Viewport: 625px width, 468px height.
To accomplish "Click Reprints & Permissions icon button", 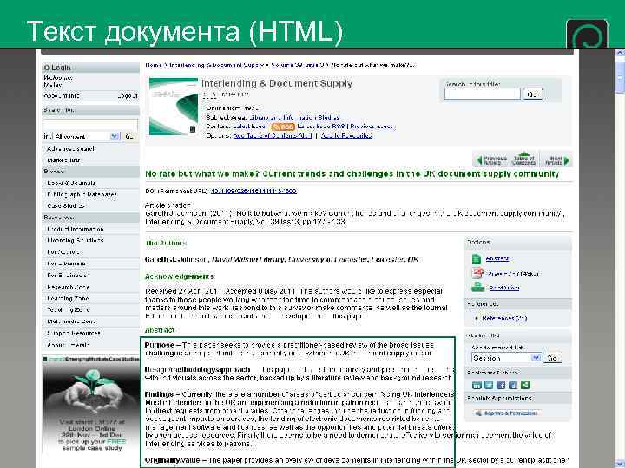I will 506,413.
